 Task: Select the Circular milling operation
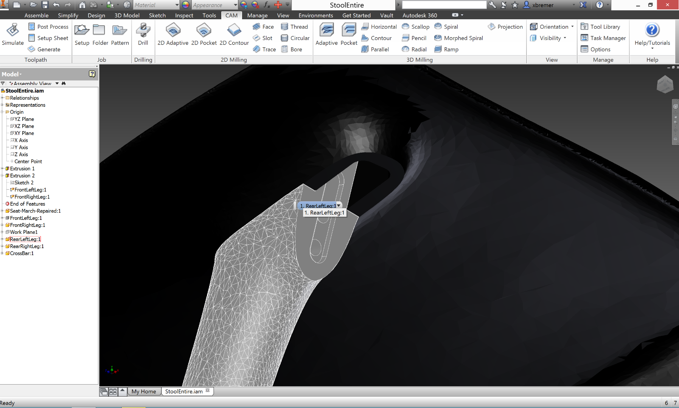[x=295, y=38]
